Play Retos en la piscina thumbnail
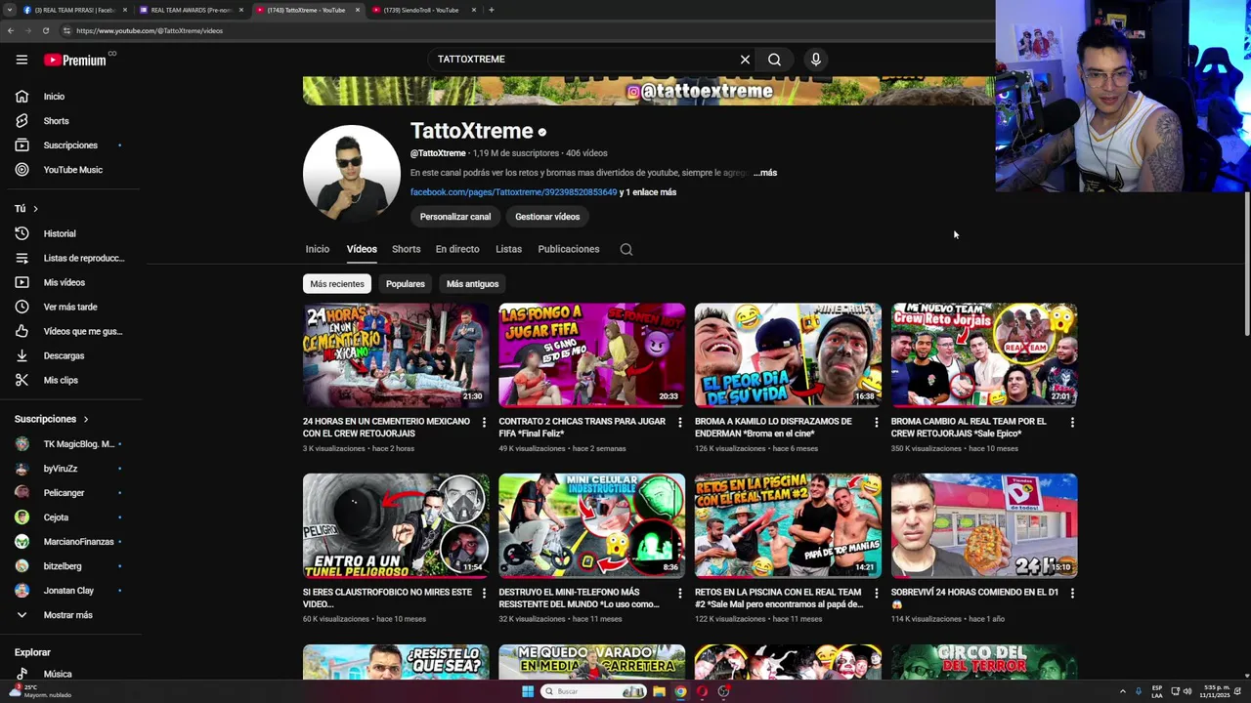Viewport: 1251px width, 703px height. pos(788,525)
